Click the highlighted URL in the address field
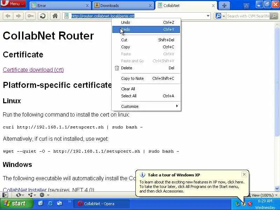 103,16
